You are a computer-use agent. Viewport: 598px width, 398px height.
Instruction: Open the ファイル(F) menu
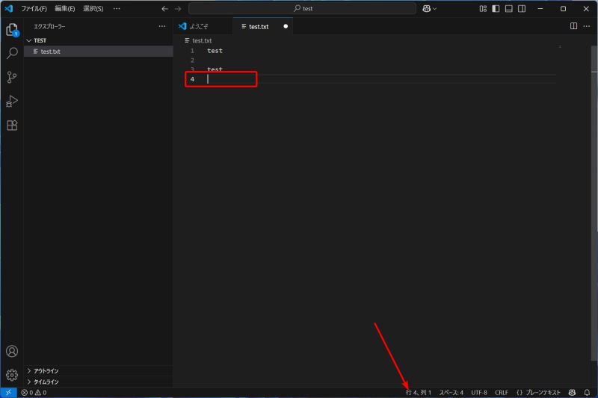34,8
